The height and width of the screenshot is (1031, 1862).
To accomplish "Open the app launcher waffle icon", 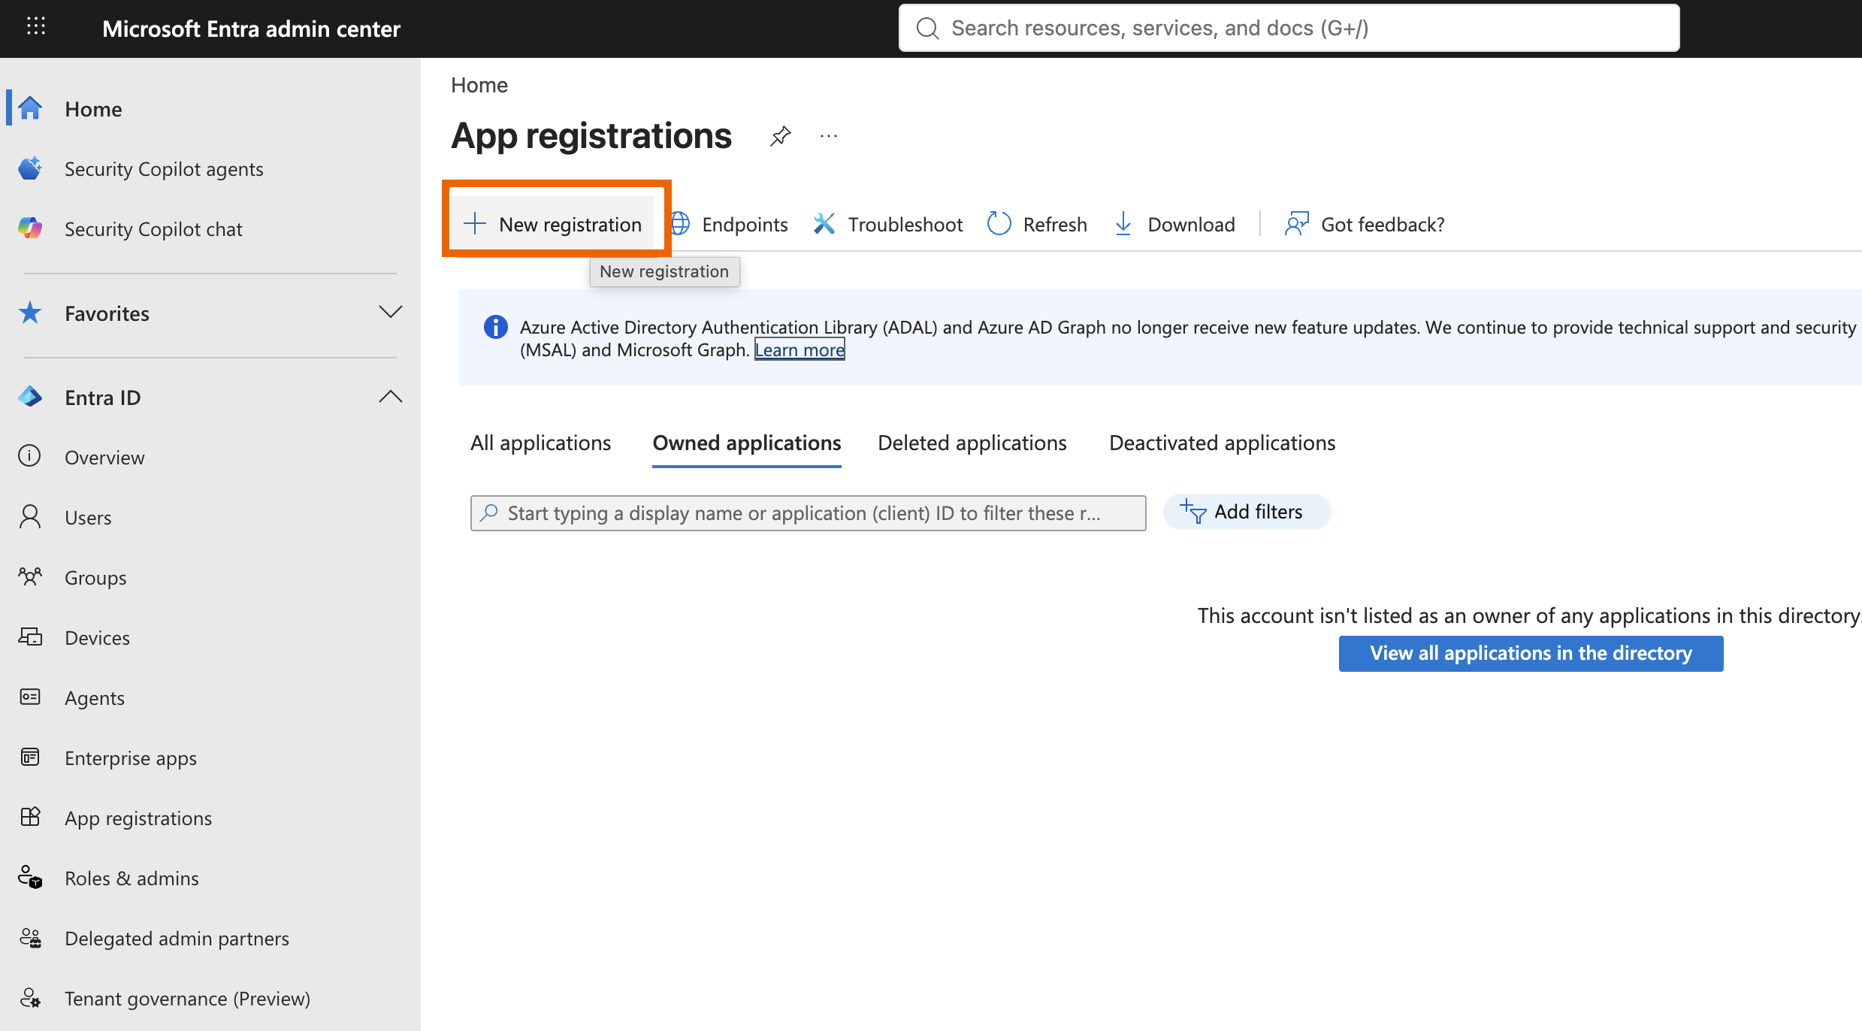I will [x=36, y=26].
